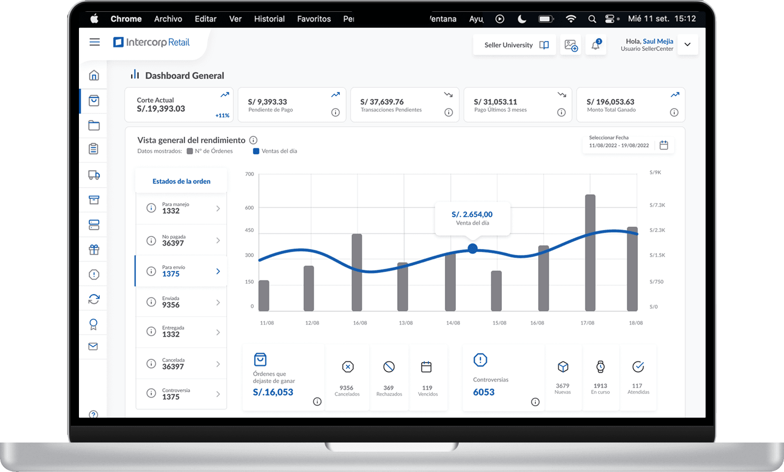Open the hamburger menu icon
This screenshot has height=472, width=784.
(x=94, y=42)
